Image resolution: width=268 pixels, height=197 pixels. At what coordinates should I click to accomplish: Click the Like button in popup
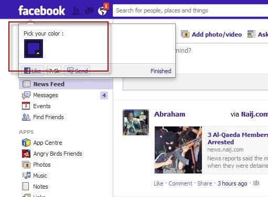(33, 71)
